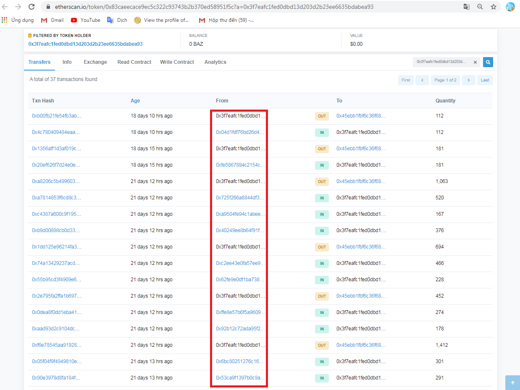Image resolution: width=520 pixels, height=390 pixels.
Task: Open recipient 0x45ebb1fbf6c36f68... in quantity 1,412 row
Action: 361,345
